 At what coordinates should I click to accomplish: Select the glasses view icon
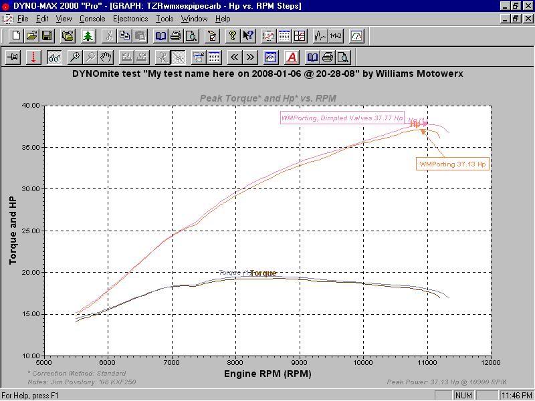tap(54, 57)
